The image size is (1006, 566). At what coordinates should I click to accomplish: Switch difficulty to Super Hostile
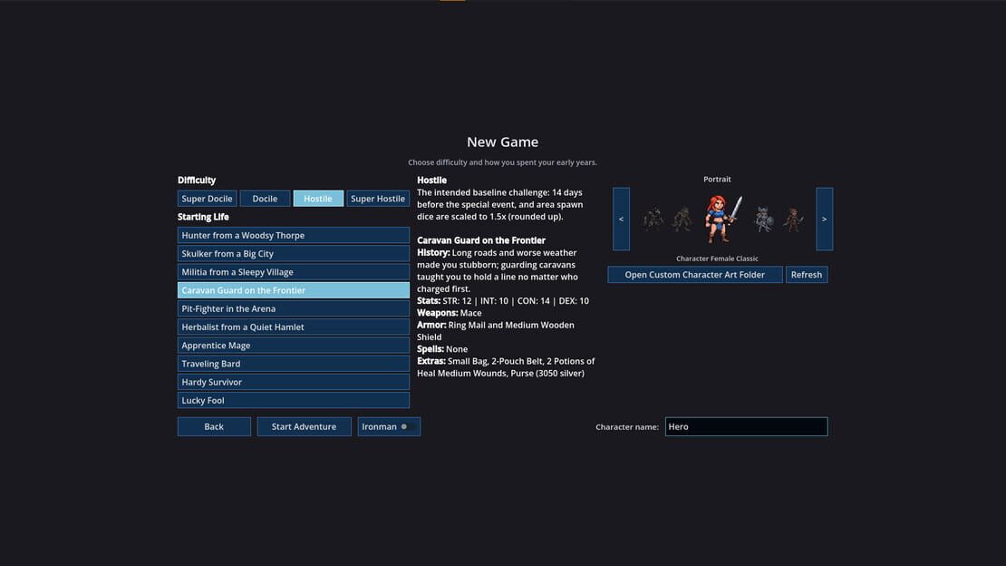pyautogui.click(x=378, y=199)
